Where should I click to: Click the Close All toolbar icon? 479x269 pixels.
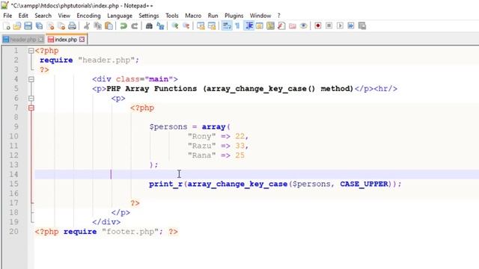(x=61, y=26)
